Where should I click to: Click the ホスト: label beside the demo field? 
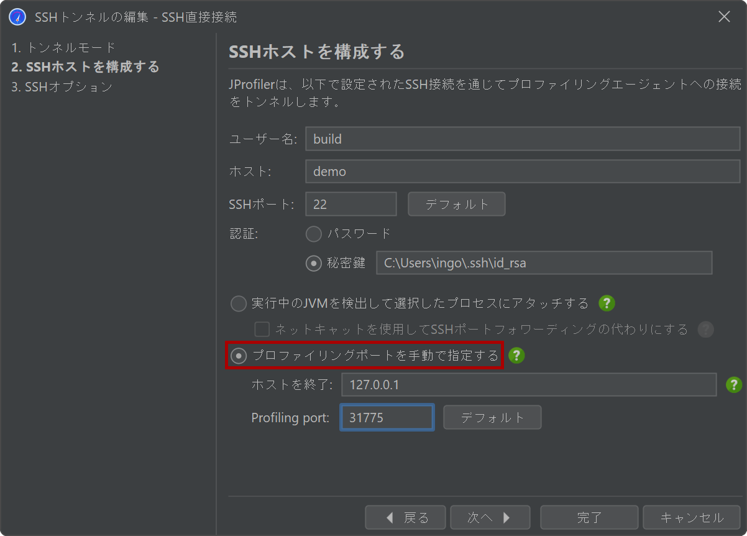(x=250, y=172)
